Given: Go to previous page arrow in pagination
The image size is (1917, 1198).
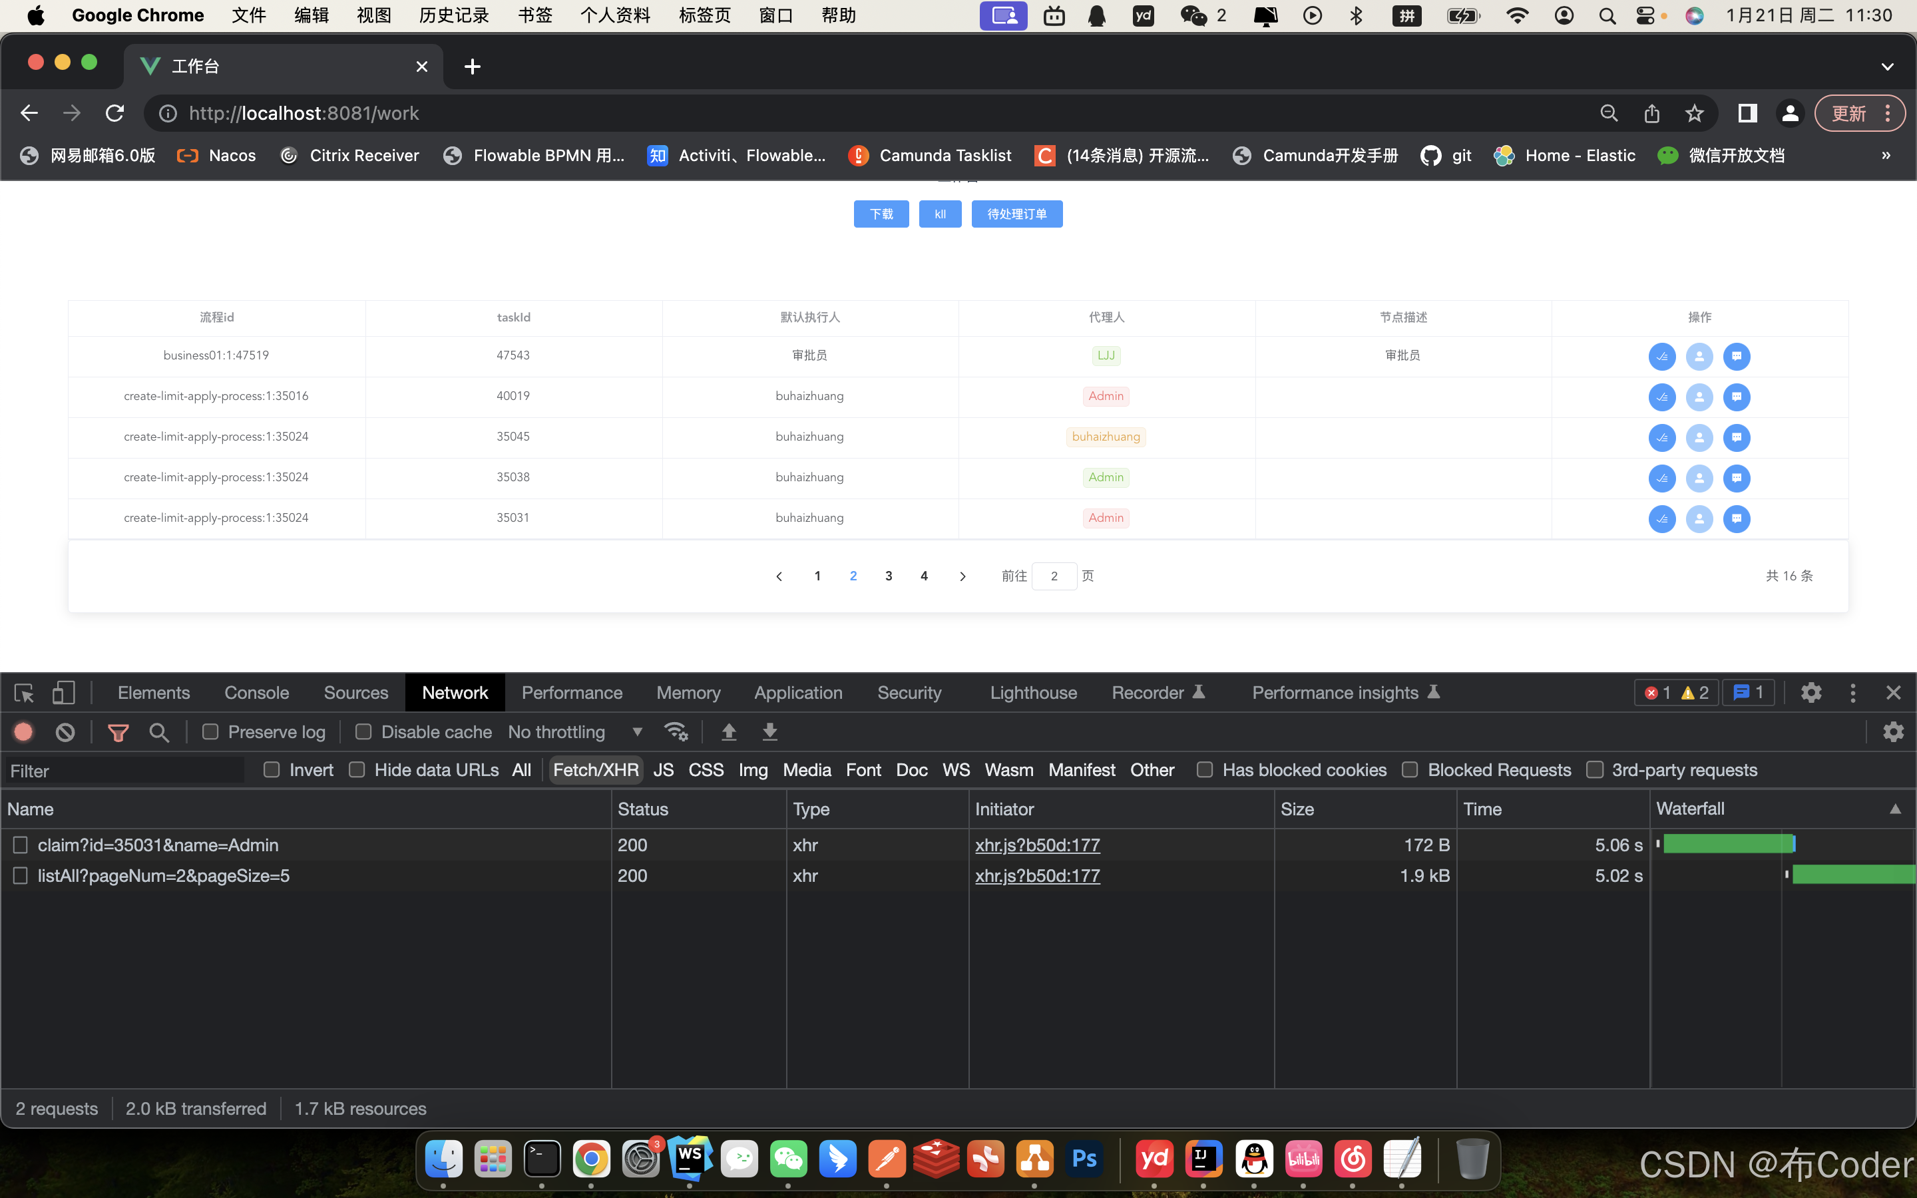Looking at the screenshot, I should pos(779,576).
